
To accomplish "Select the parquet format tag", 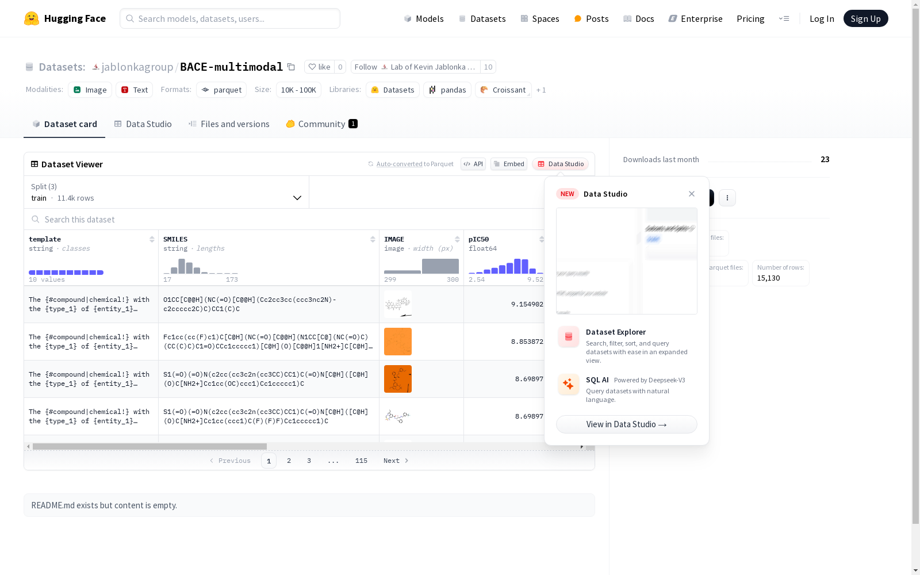I will [221, 90].
